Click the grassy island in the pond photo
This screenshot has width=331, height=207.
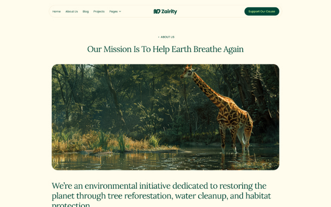[114, 144]
